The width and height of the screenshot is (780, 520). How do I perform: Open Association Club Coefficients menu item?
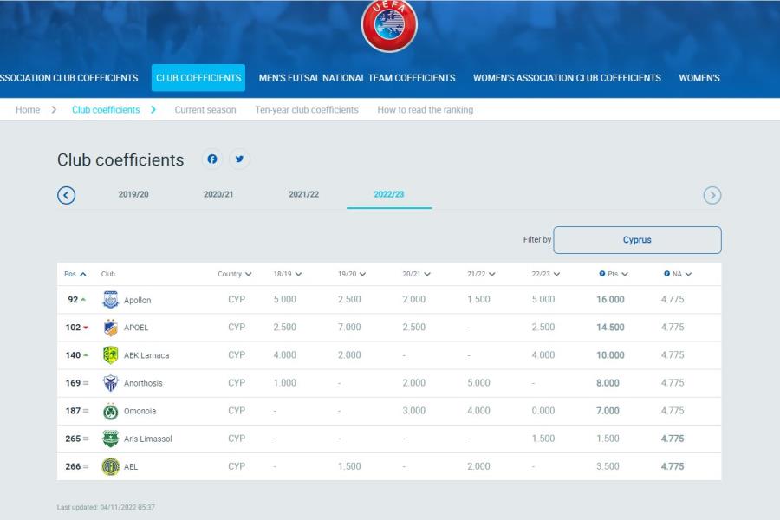(x=69, y=78)
